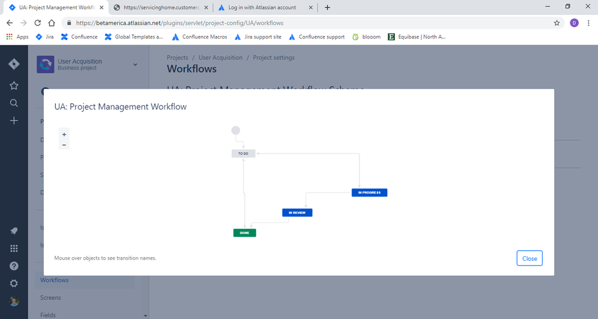
Task: Close the UA: Project Management Workflow tab
Action: (101, 7)
